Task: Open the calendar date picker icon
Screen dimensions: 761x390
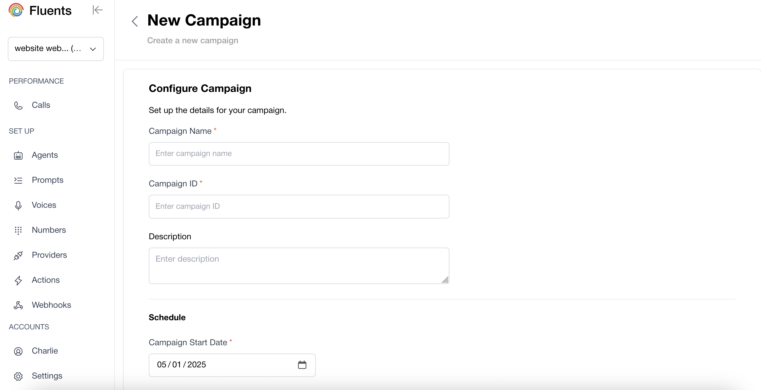Action: coord(302,365)
